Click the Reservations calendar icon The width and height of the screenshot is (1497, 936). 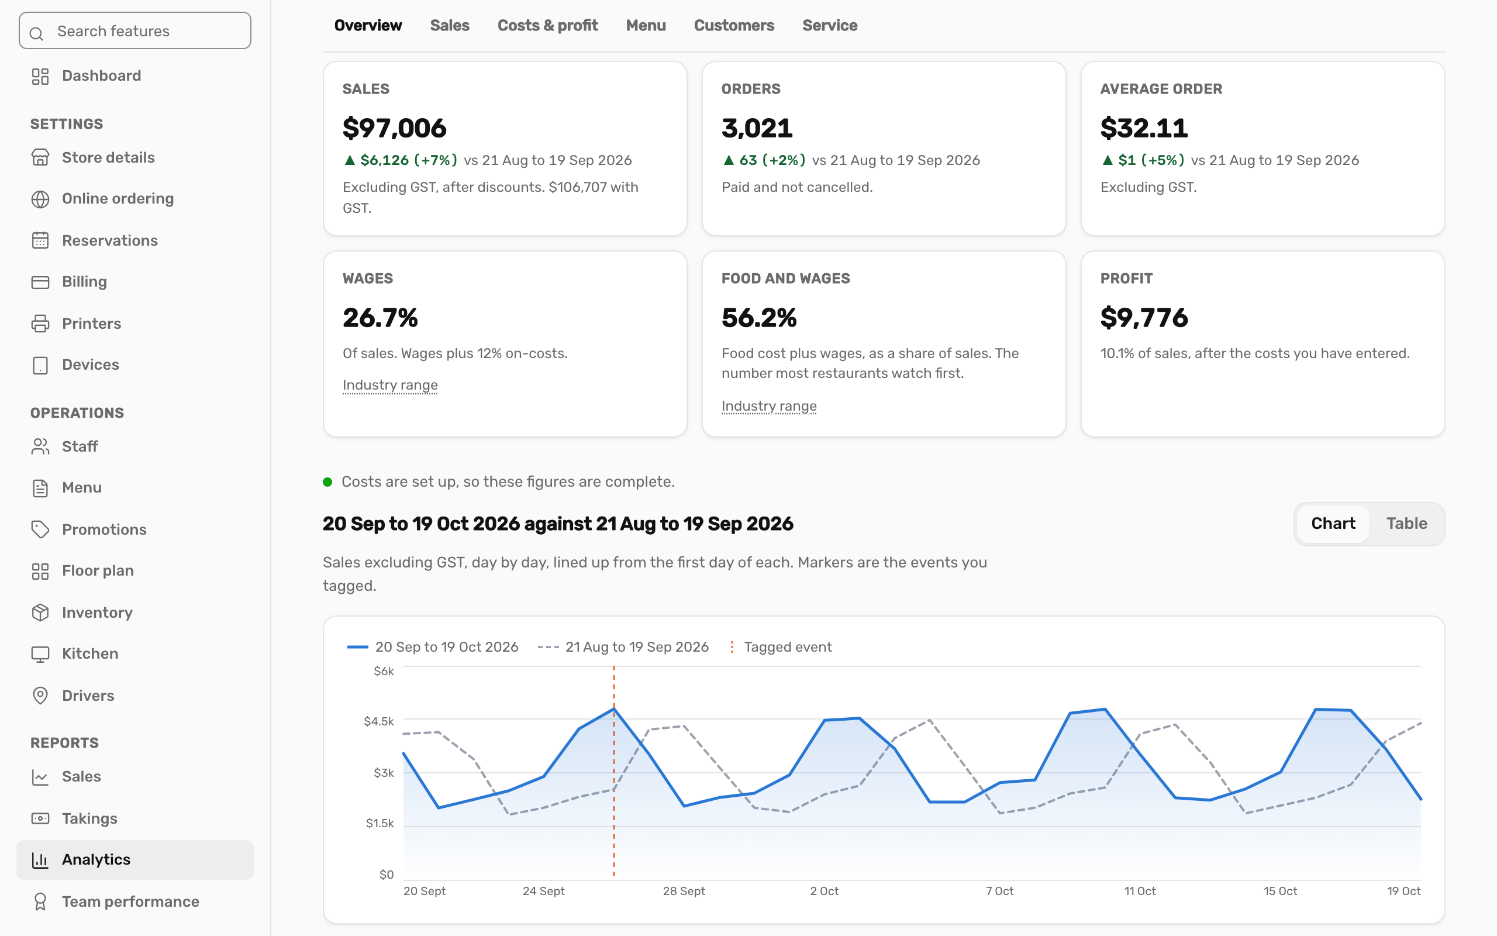pyautogui.click(x=40, y=240)
